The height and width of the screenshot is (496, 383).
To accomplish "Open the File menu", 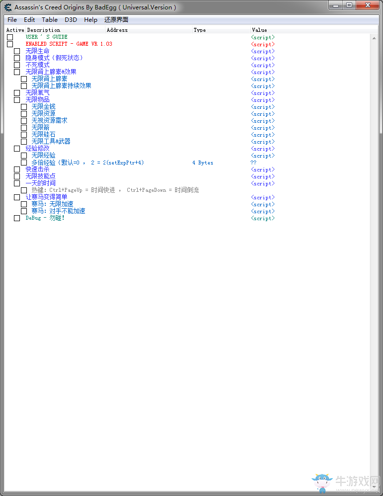I will (x=12, y=19).
